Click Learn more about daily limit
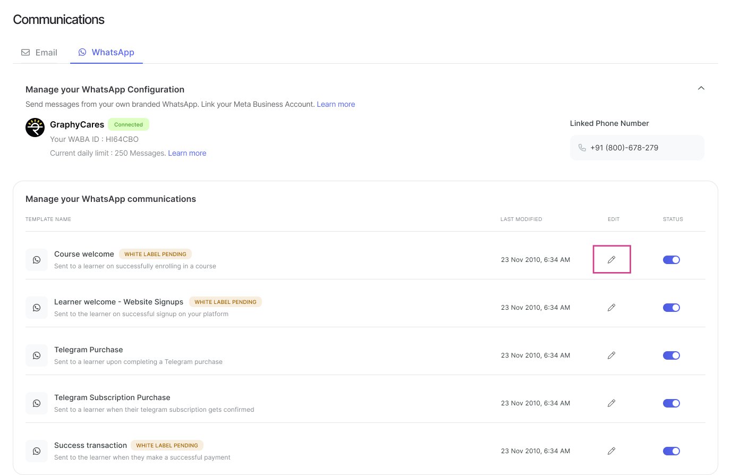Screen dimensions: 731x475 coord(187,153)
